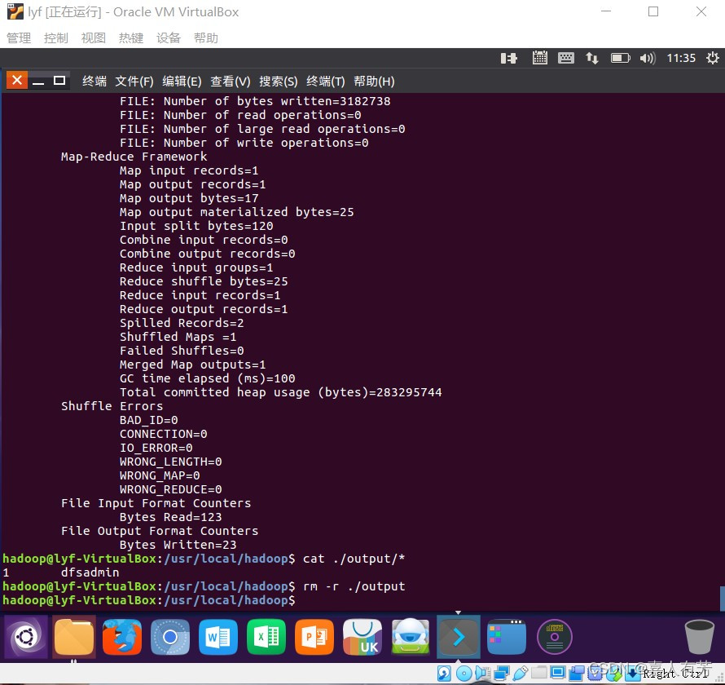Click 'Map-Reduce Framework' heading
The width and height of the screenshot is (725, 685).
[134, 157]
